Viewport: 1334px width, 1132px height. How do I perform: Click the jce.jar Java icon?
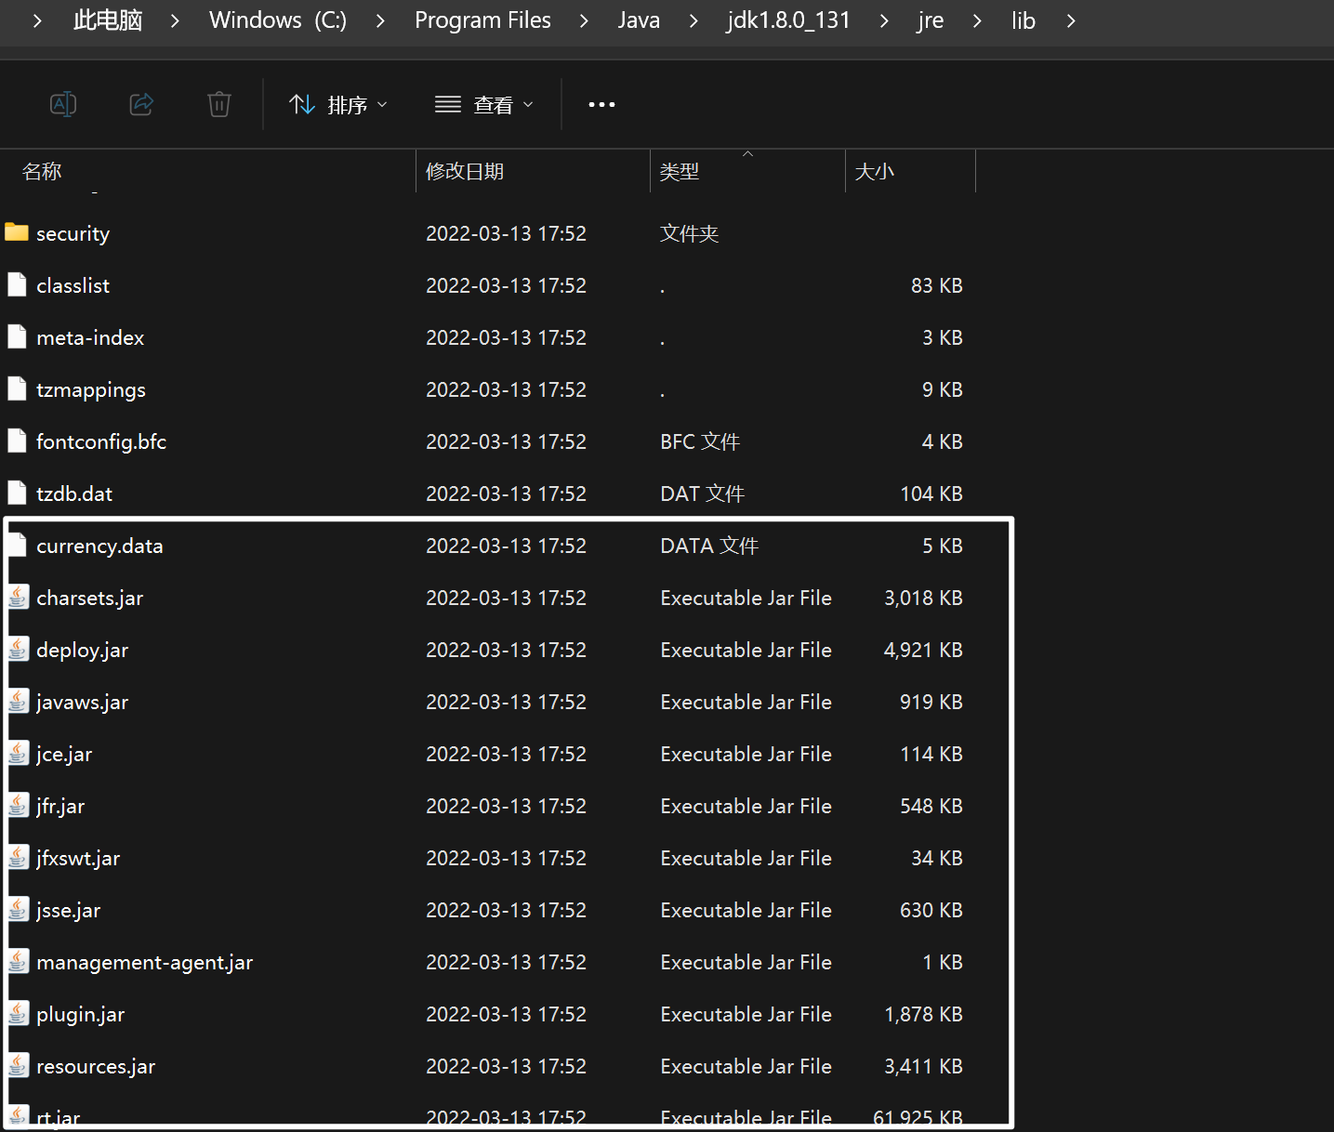[19, 754]
